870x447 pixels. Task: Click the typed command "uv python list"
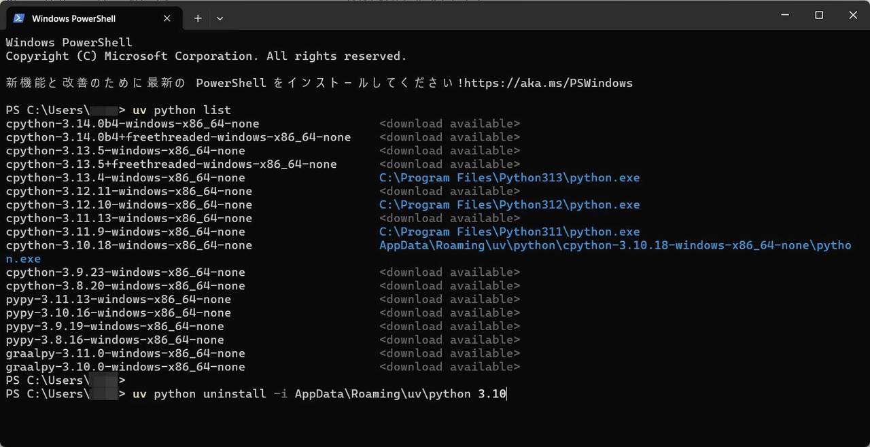[181, 110]
